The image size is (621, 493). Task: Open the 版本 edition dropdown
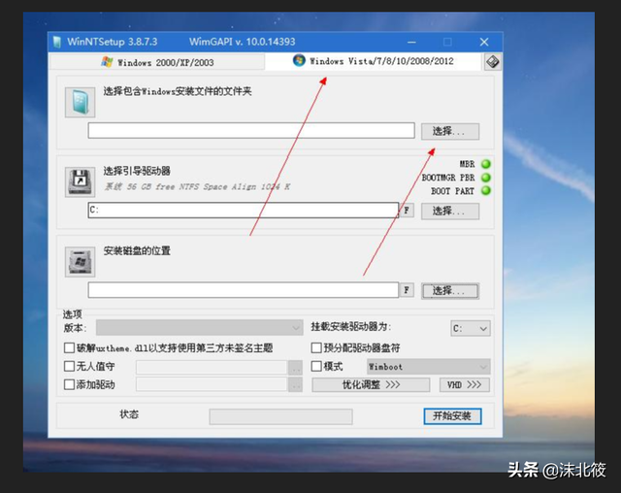(200, 328)
